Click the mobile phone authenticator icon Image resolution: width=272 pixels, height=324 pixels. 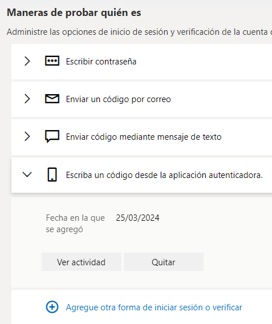52,175
